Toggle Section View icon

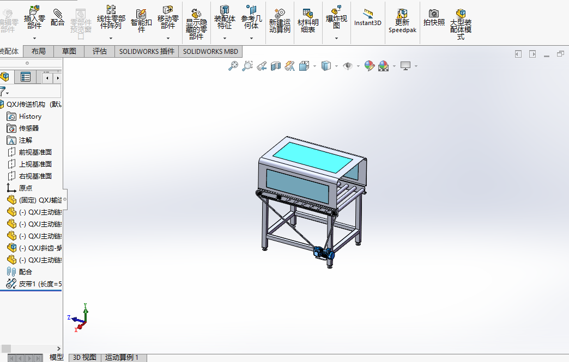tap(276, 66)
